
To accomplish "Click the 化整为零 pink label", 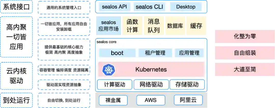I will (x=245, y=36).
